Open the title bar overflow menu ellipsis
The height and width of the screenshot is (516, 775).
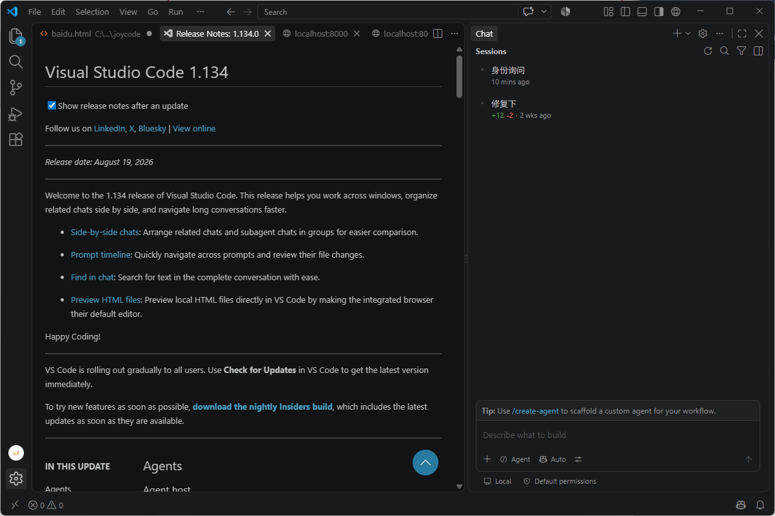coord(201,12)
